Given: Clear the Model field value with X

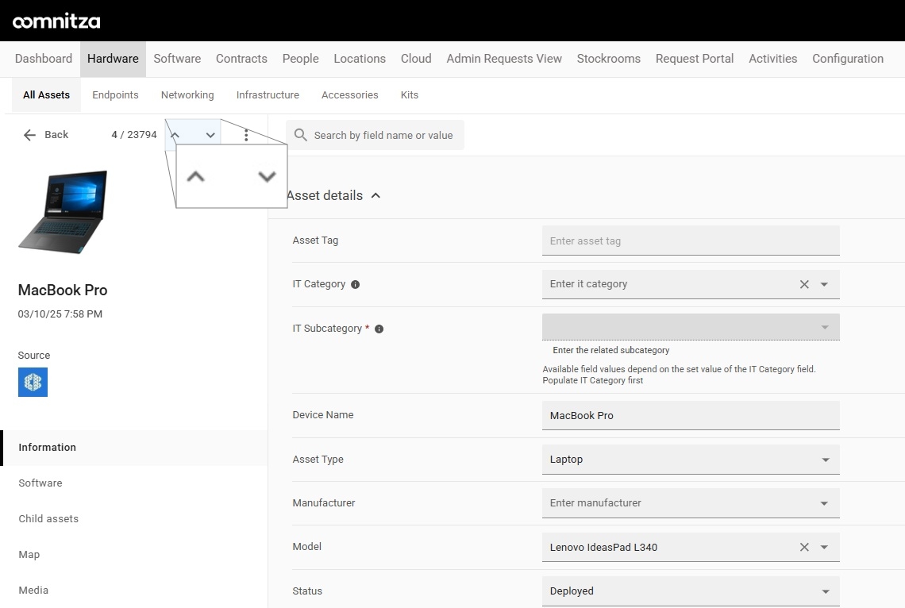Looking at the screenshot, I should pyautogui.click(x=804, y=547).
